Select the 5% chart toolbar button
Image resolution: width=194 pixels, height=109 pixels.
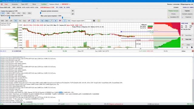[x=20, y=21]
